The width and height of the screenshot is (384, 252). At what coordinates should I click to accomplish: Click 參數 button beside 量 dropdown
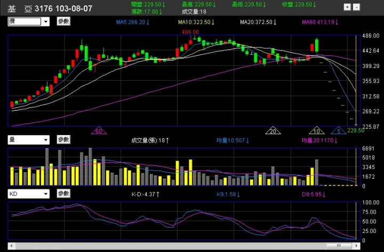pyautogui.click(x=63, y=139)
